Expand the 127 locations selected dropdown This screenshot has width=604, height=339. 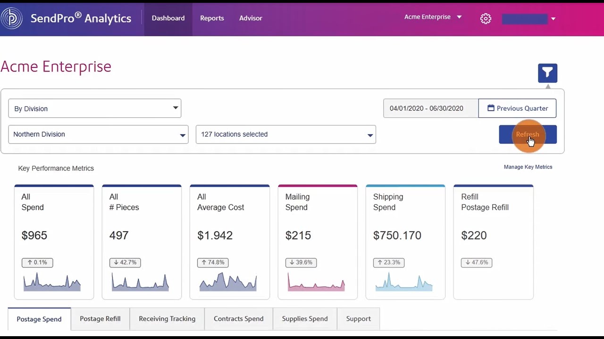[285, 134]
